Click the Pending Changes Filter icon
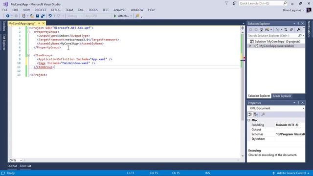 (278, 29)
